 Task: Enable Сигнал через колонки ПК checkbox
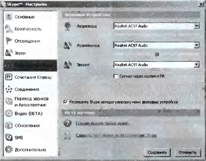(116, 76)
